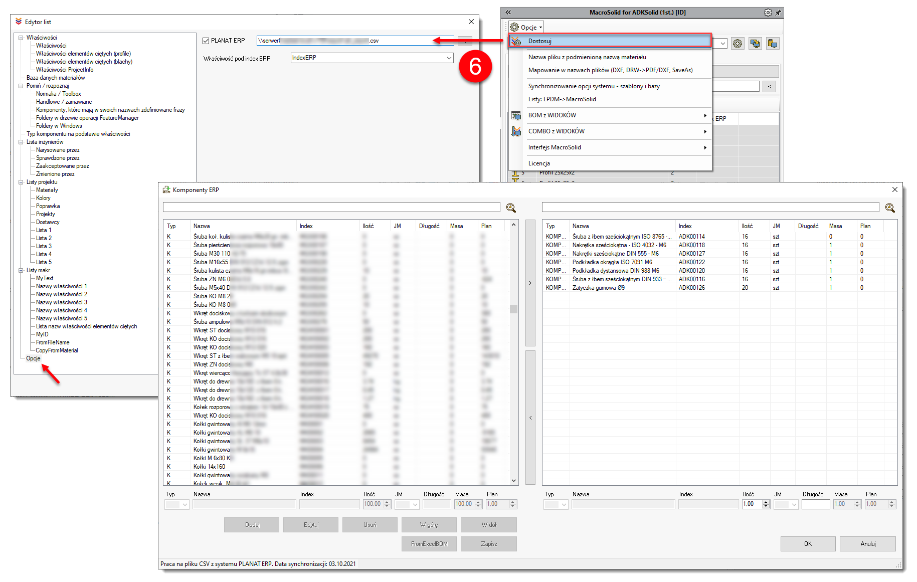The height and width of the screenshot is (582, 917).
Task: Close the Komponenty ERP window
Action: point(895,189)
